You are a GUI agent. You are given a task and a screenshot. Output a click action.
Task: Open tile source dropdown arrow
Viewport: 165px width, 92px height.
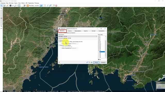[x=26, y=6]
